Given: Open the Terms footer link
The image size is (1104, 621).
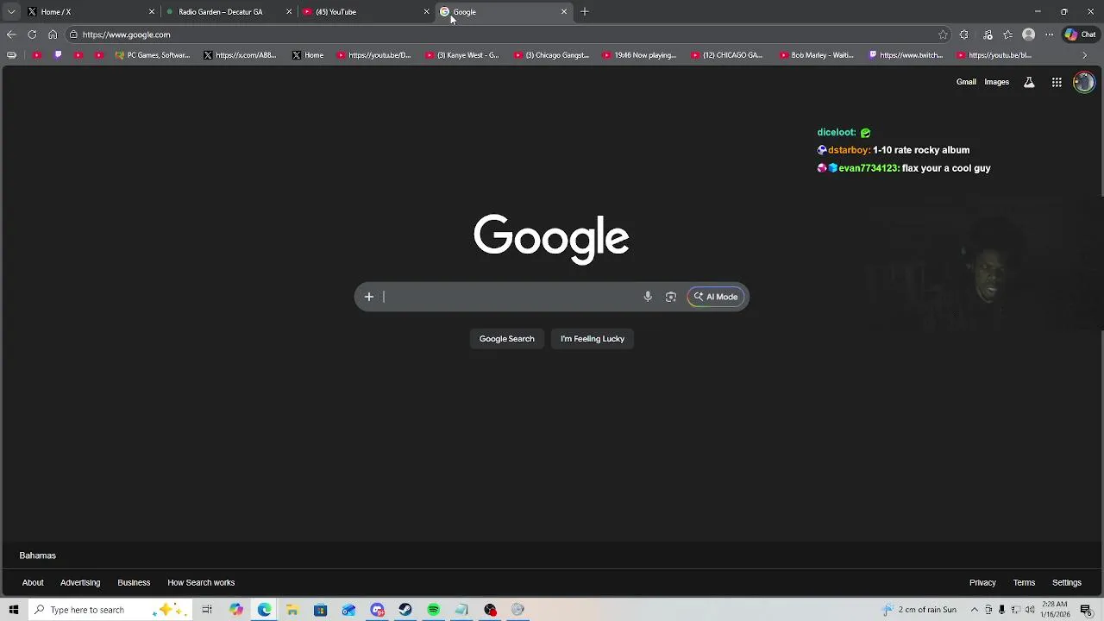Looking at the screenshot, I should [1024, 582].
